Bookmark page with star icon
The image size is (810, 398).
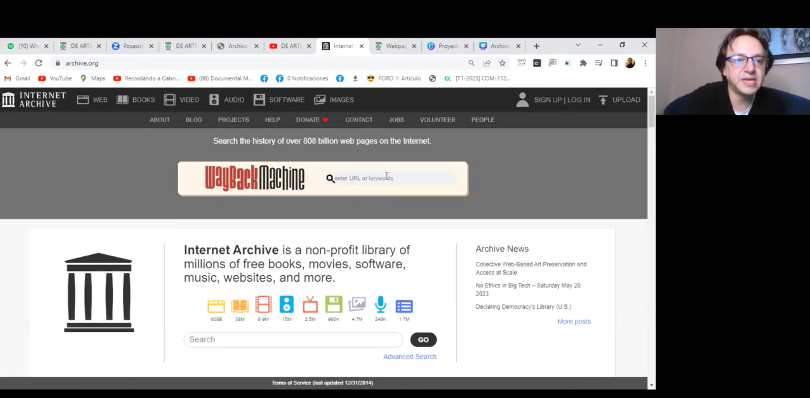click(x=502, y=63)
